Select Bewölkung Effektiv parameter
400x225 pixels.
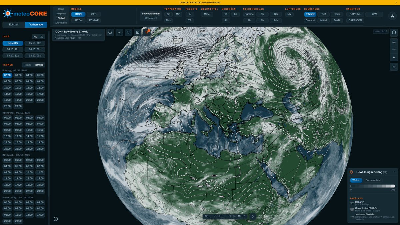[x=310, y=14]
